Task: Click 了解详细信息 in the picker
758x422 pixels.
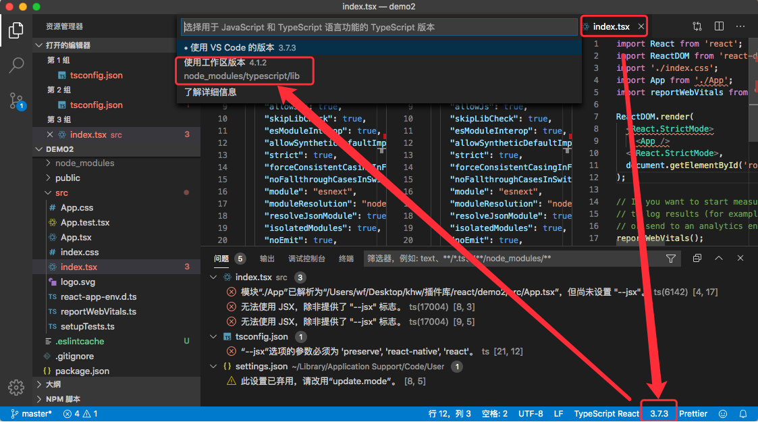Action: coord(379,92)
